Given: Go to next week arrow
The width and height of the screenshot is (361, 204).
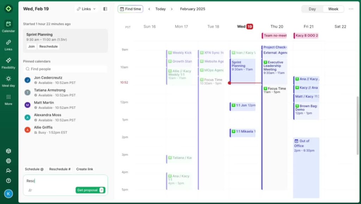Looking at the screenshot, I should point(172,9).
